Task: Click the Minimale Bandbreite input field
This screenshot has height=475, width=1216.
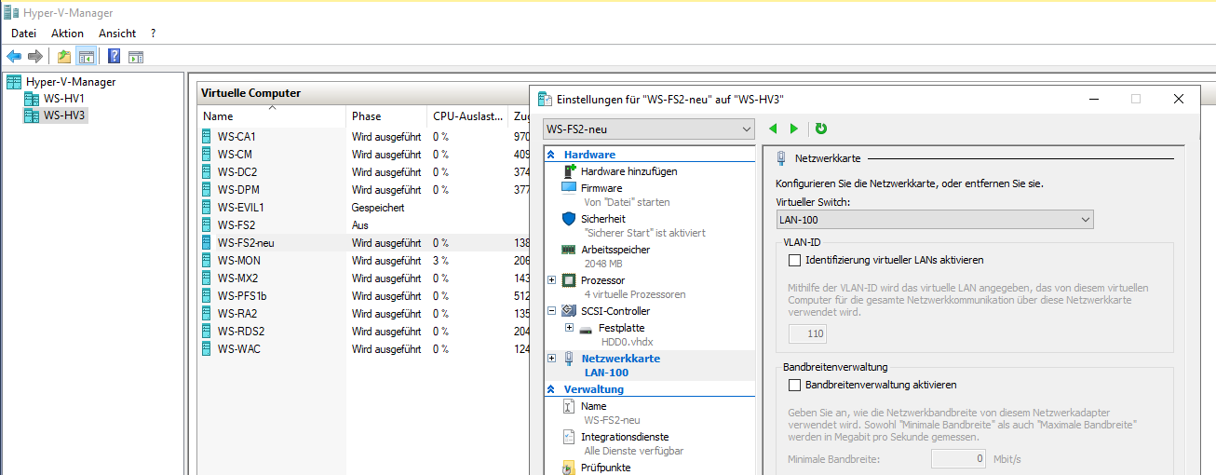Action: pyautogui.click(x=959, y=458)
